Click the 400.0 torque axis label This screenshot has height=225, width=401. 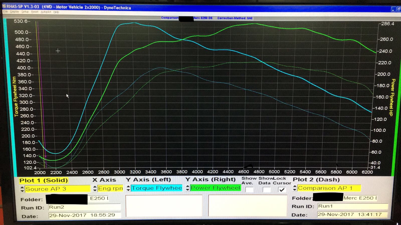coord(24,68)
